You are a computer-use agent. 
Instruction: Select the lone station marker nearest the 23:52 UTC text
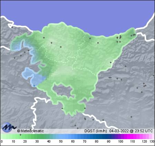131,117
